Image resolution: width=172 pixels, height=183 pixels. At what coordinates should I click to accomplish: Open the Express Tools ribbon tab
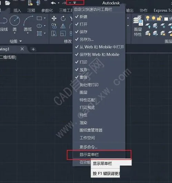163,11
